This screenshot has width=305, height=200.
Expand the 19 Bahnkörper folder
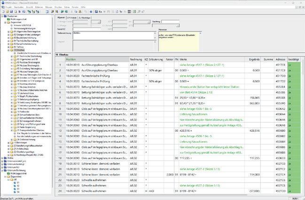pyautogui.click(x=8, y=143)
